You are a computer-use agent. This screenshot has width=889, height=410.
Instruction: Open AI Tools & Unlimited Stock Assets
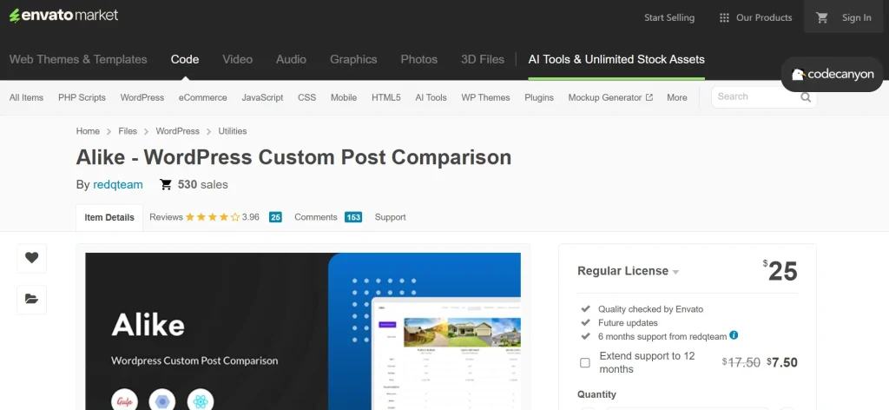(x=616, y=60)
